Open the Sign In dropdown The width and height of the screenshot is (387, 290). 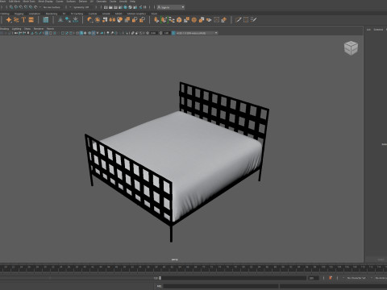pos(171,7)
